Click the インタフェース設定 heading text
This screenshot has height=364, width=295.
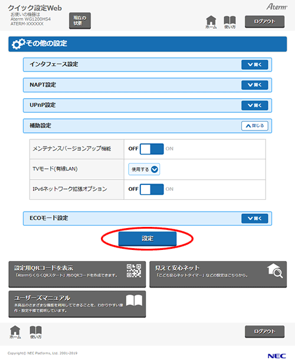pos(54,64)
